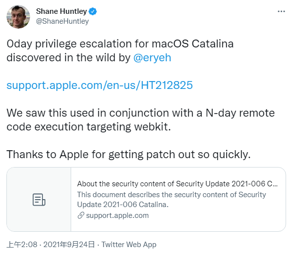Open the @ShaneHuntley handle link
Screen dimensions: 294x254
[x=62, y=21]
